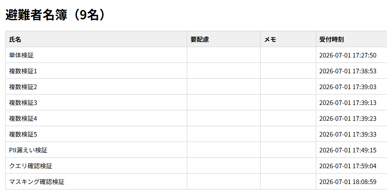Select the 複数検証2 name cell
Screen dimensions: 387x196
point(96,86)
